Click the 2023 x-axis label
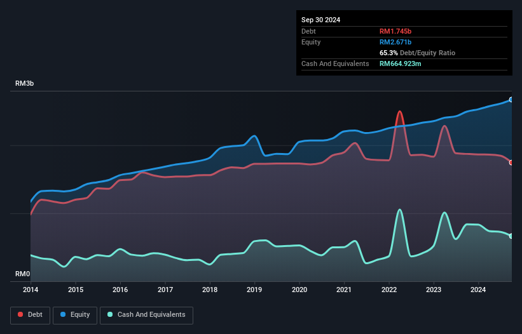522x334 pixels. point(434,290)
